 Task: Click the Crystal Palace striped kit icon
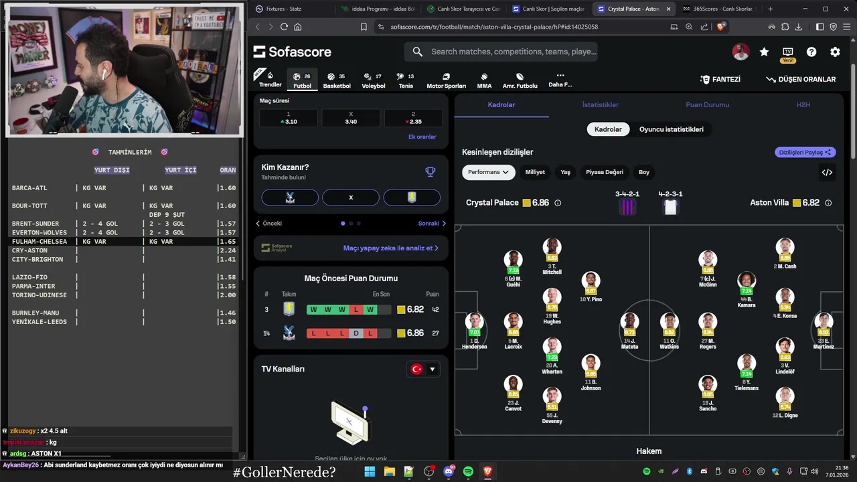tap(627, 207)
